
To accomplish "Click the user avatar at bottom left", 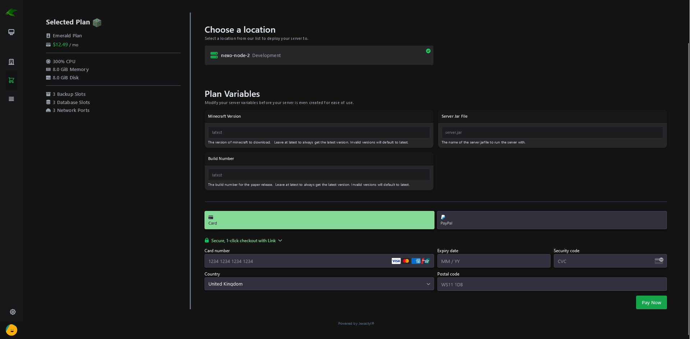I will click(11, 330).
